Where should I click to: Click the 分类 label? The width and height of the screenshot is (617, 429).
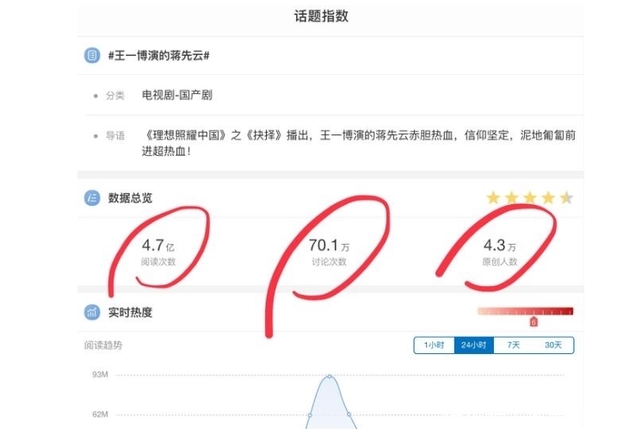pyautogui.click(x=115, y=96)
